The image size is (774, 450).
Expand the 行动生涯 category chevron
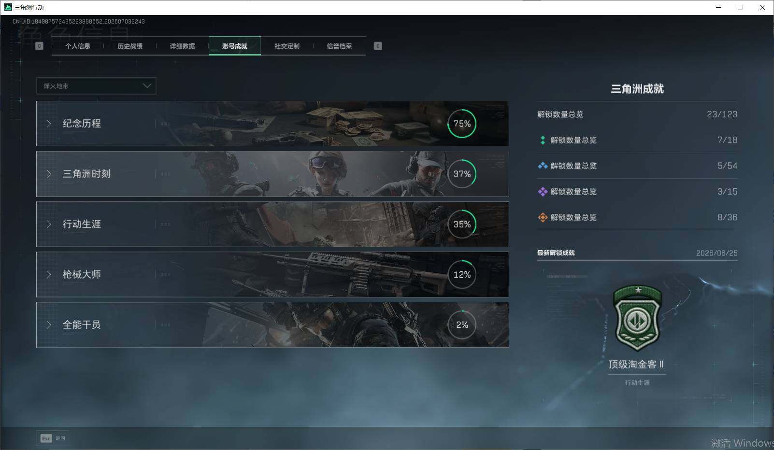[49, 224]
